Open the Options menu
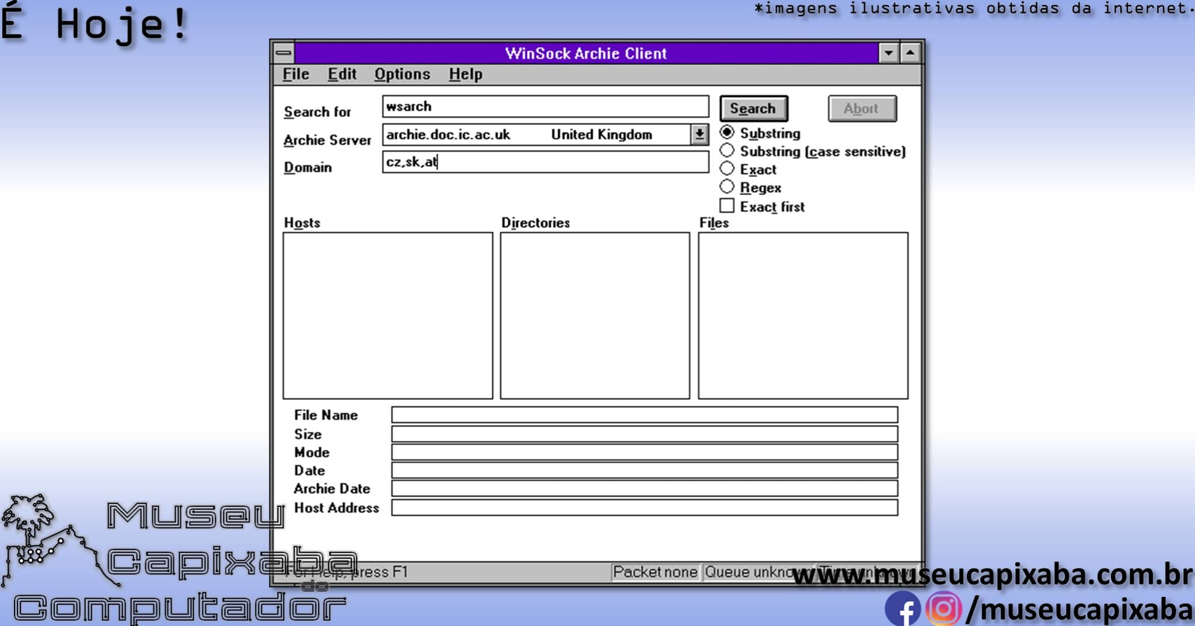The width and height of the screenshot is (1195, 626). tap(402, 74)
